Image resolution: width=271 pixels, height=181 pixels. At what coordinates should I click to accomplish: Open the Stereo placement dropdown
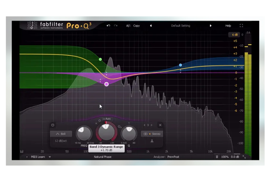152,134
